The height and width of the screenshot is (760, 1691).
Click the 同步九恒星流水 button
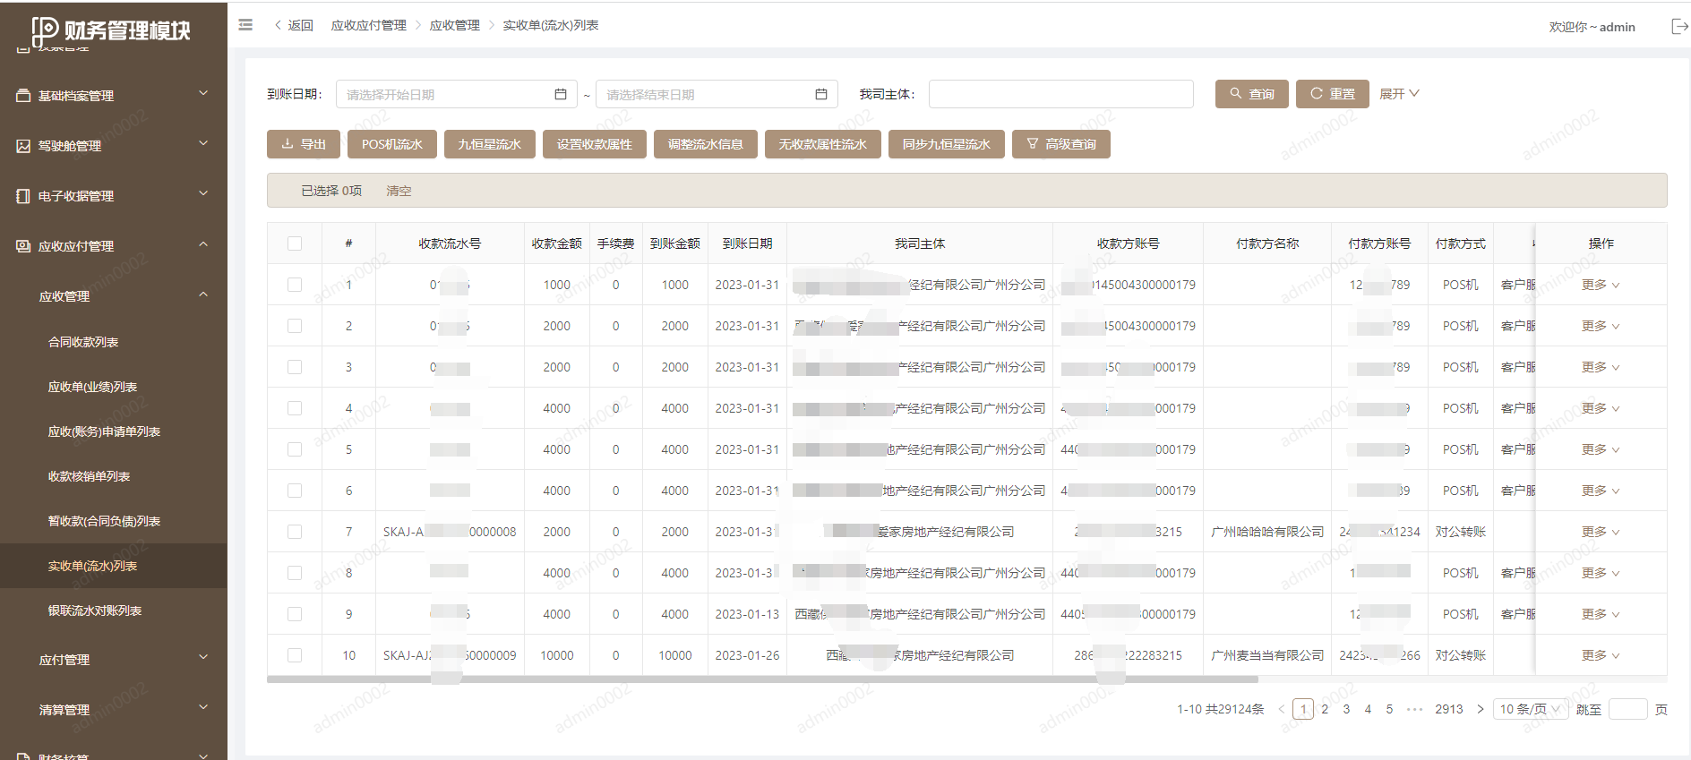coord(947,144)
